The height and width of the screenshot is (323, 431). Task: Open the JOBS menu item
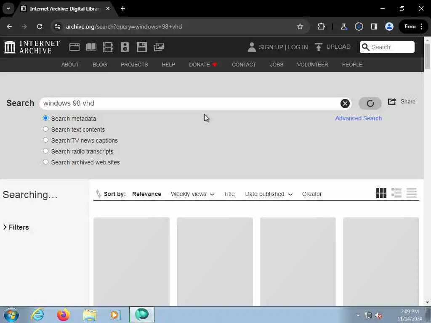277,64
